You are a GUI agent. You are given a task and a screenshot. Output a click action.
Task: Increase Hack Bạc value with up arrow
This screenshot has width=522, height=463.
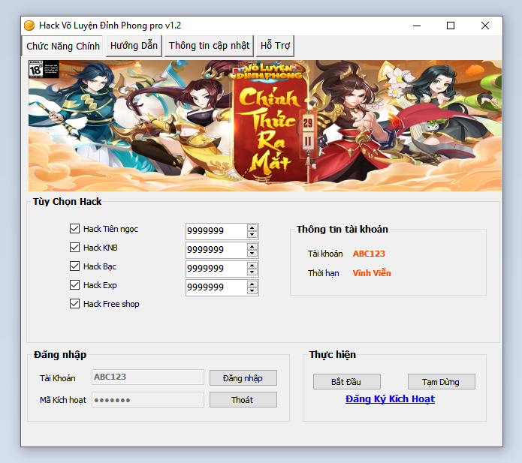point(252,265)
